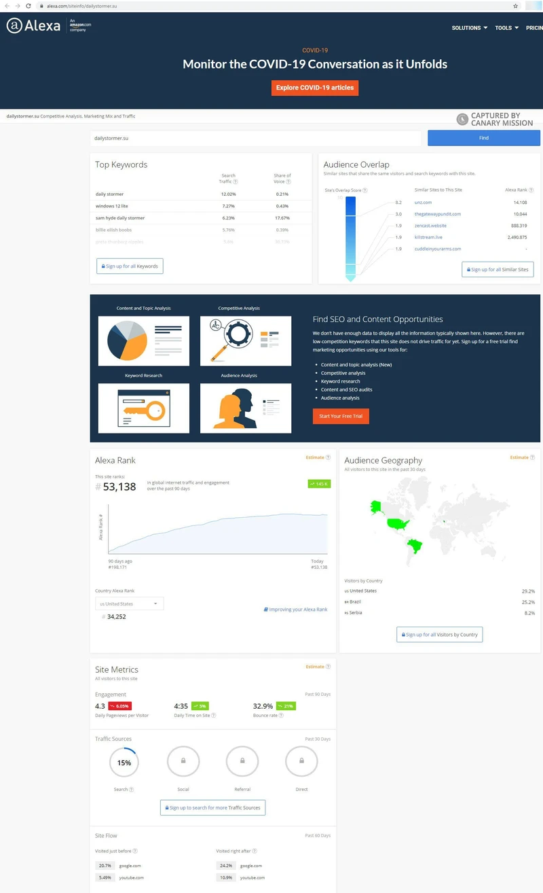Click the locked Social traffic source circle
The height and width of the screenshot is (893, 543).
click(183, 761)
